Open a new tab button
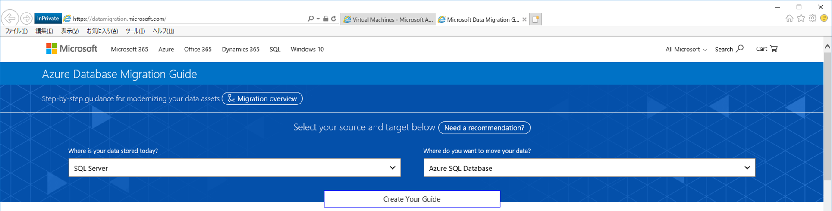This screenshot has width=832, height=211. (x=535, y=19)
